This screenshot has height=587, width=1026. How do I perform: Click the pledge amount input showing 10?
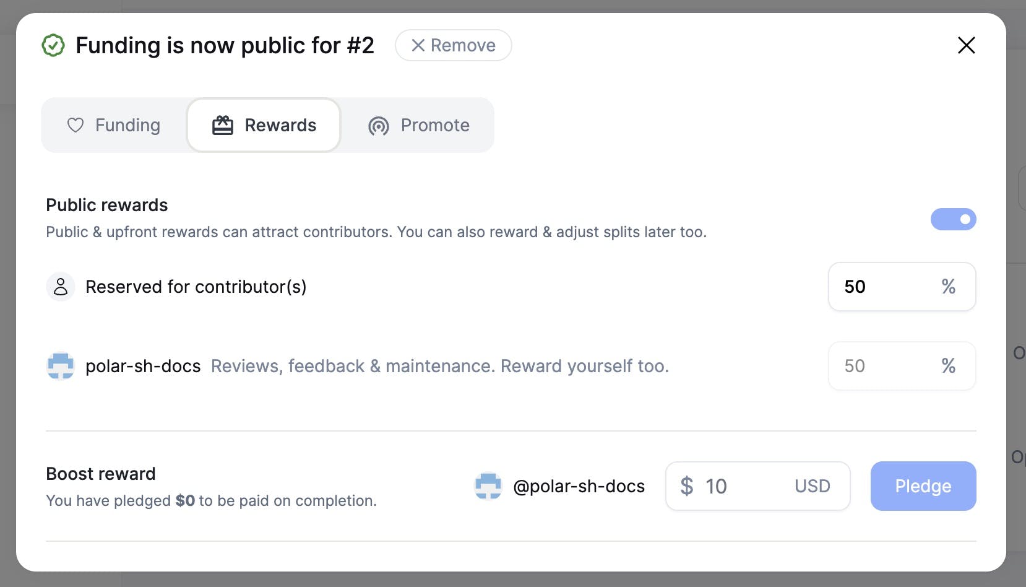tap(758, 486)
